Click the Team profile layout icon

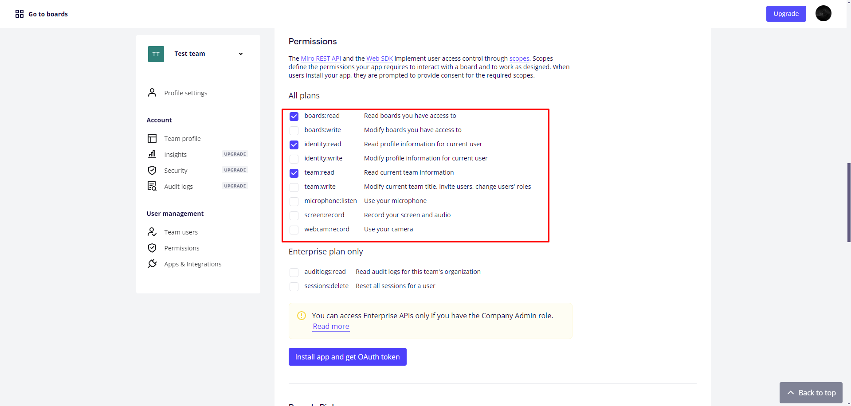[152, 138]
